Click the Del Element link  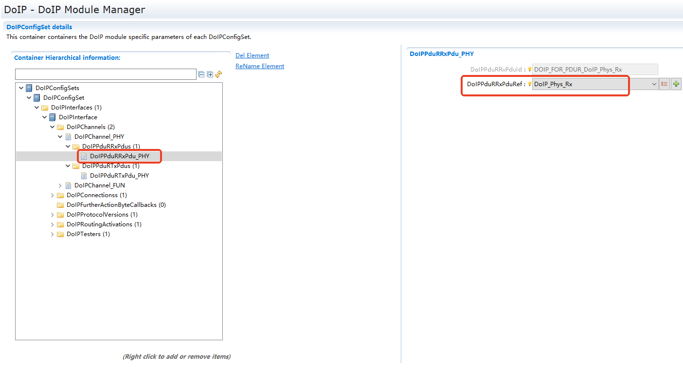point(252,55)
